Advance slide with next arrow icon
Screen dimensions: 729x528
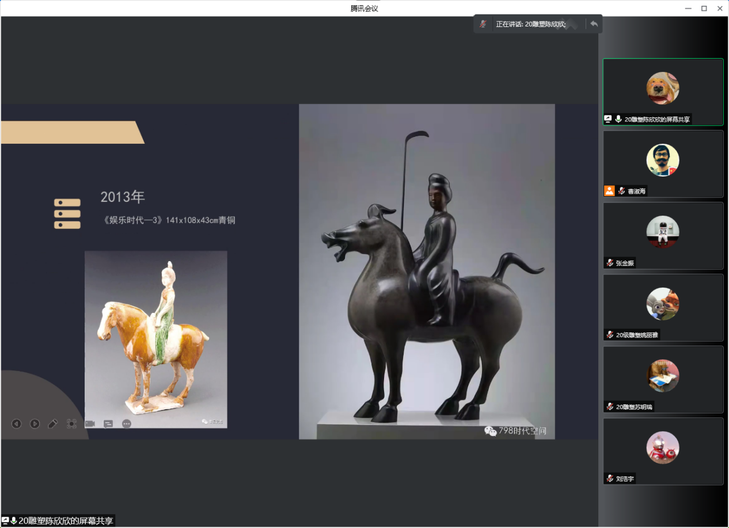[x=35, y=424]
